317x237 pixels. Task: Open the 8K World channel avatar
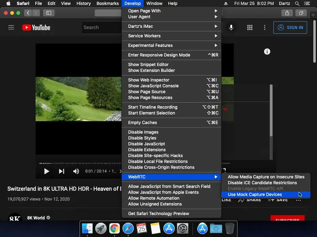click(15, 217)
